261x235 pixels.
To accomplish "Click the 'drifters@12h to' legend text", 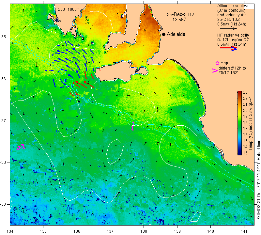I will [232, 68].
